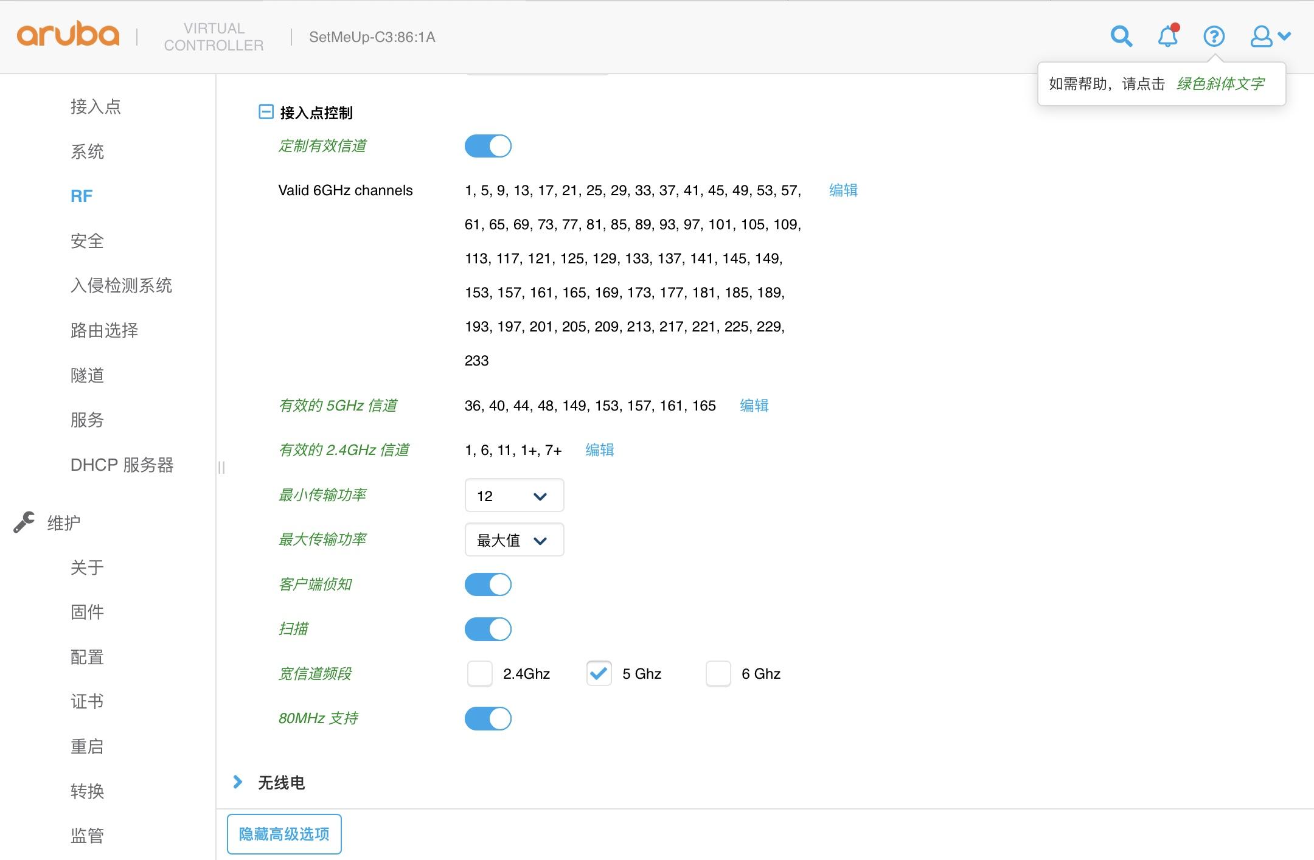Edit the valid 5GHz channels list
Viewport: 1314px width, 860px height.
coord(754,405)
